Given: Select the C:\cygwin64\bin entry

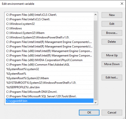Looking at the screenshot, I should pyautogui.click(x=50, y=101).
